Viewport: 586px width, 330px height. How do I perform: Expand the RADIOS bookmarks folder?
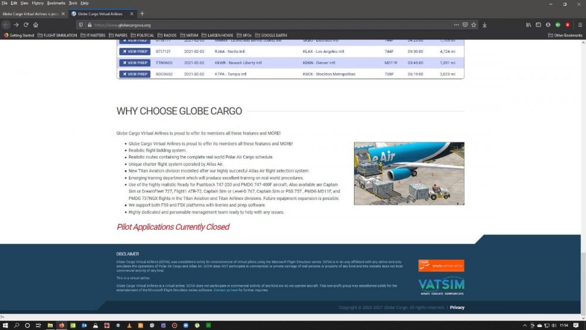click(x=166, y=35)
